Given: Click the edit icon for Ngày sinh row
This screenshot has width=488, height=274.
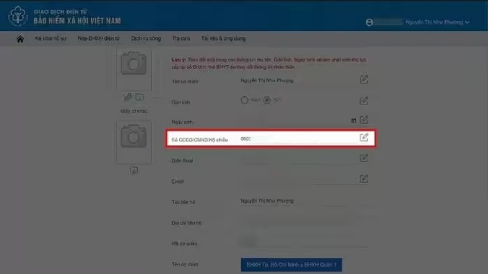Looking at the screenshot, I should pyautogui.click(x=364, y=119).
